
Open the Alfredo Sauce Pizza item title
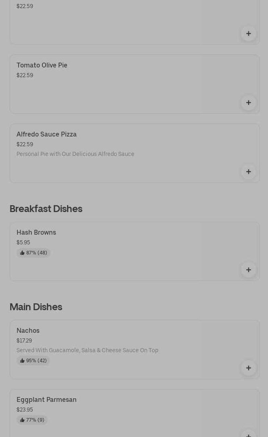(46, 134)
